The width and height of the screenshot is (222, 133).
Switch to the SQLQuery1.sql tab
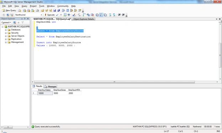click(52, 19)
